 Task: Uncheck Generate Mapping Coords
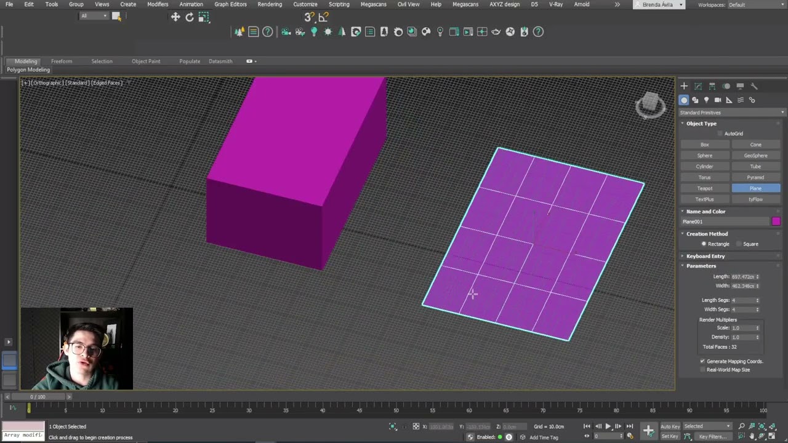[x=702, y=361]
